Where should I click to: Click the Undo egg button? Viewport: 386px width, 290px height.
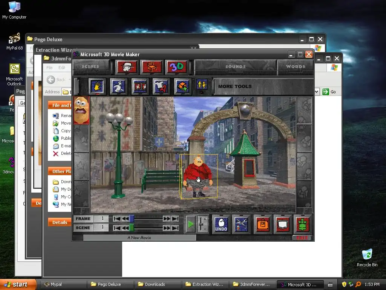[x=221, y=224]
